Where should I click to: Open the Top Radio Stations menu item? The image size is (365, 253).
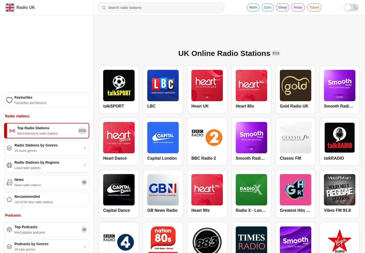click(x=47, y=131)
